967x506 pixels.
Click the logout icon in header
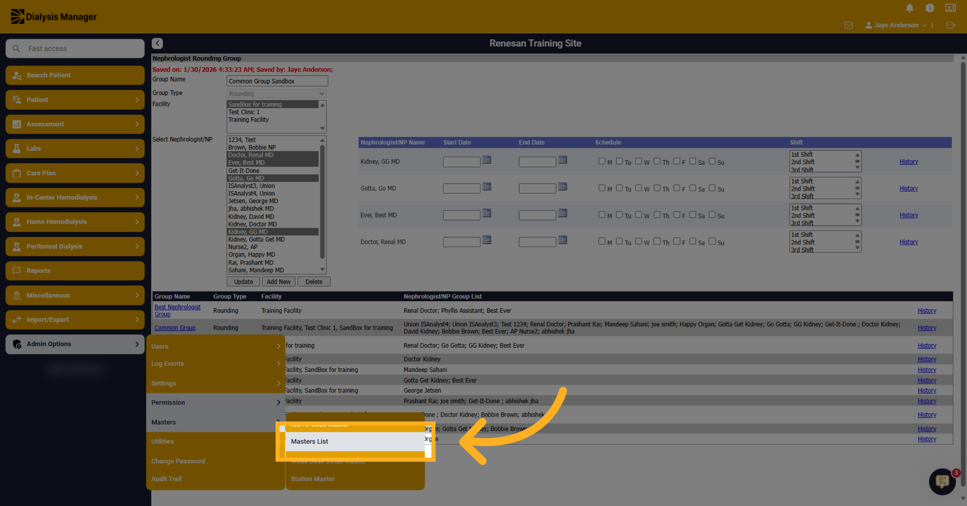click(x=950, y=25)
